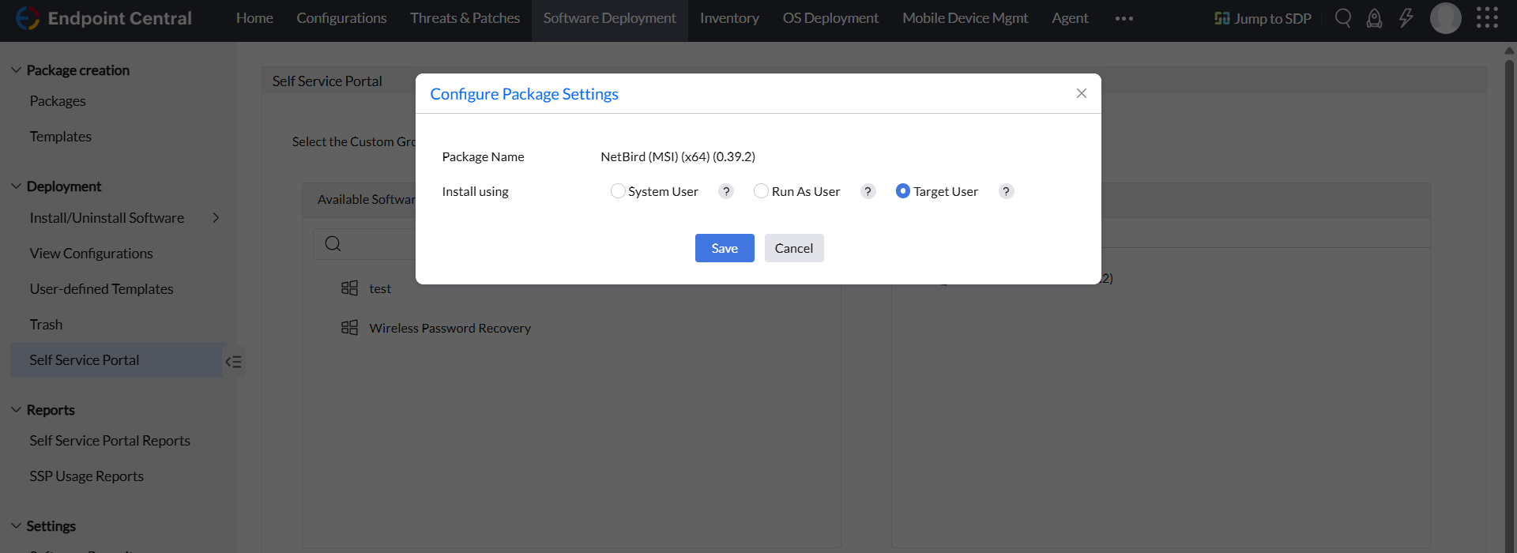
Task: Collapse the Deployment section
Action: point(16,186)
